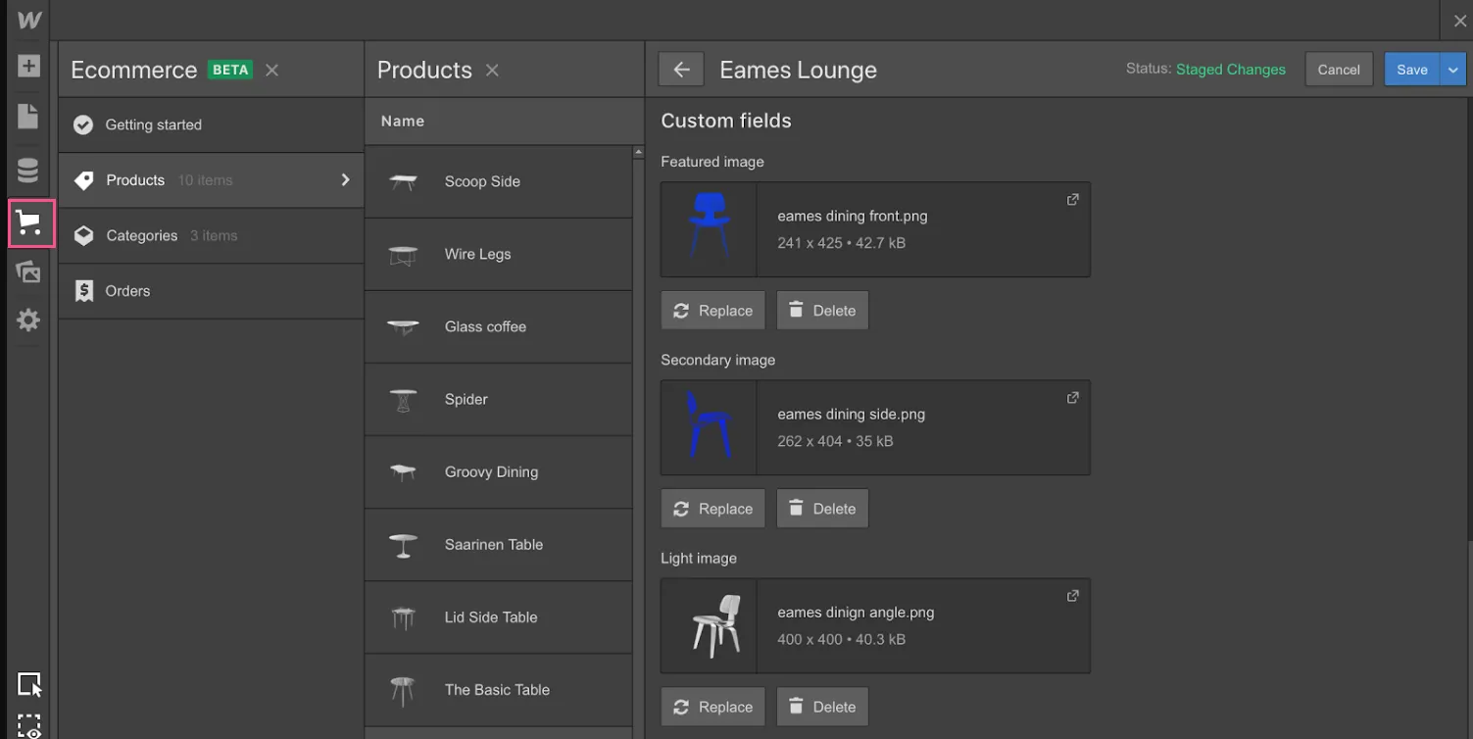Open the Ecommerce cart icon
The height and width of the screenshot is (739, 1473).
[31, 223]
